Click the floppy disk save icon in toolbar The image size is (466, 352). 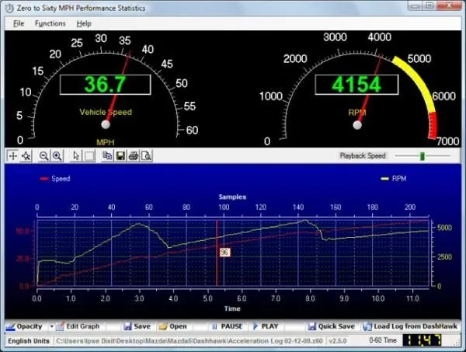coord(120,155)
